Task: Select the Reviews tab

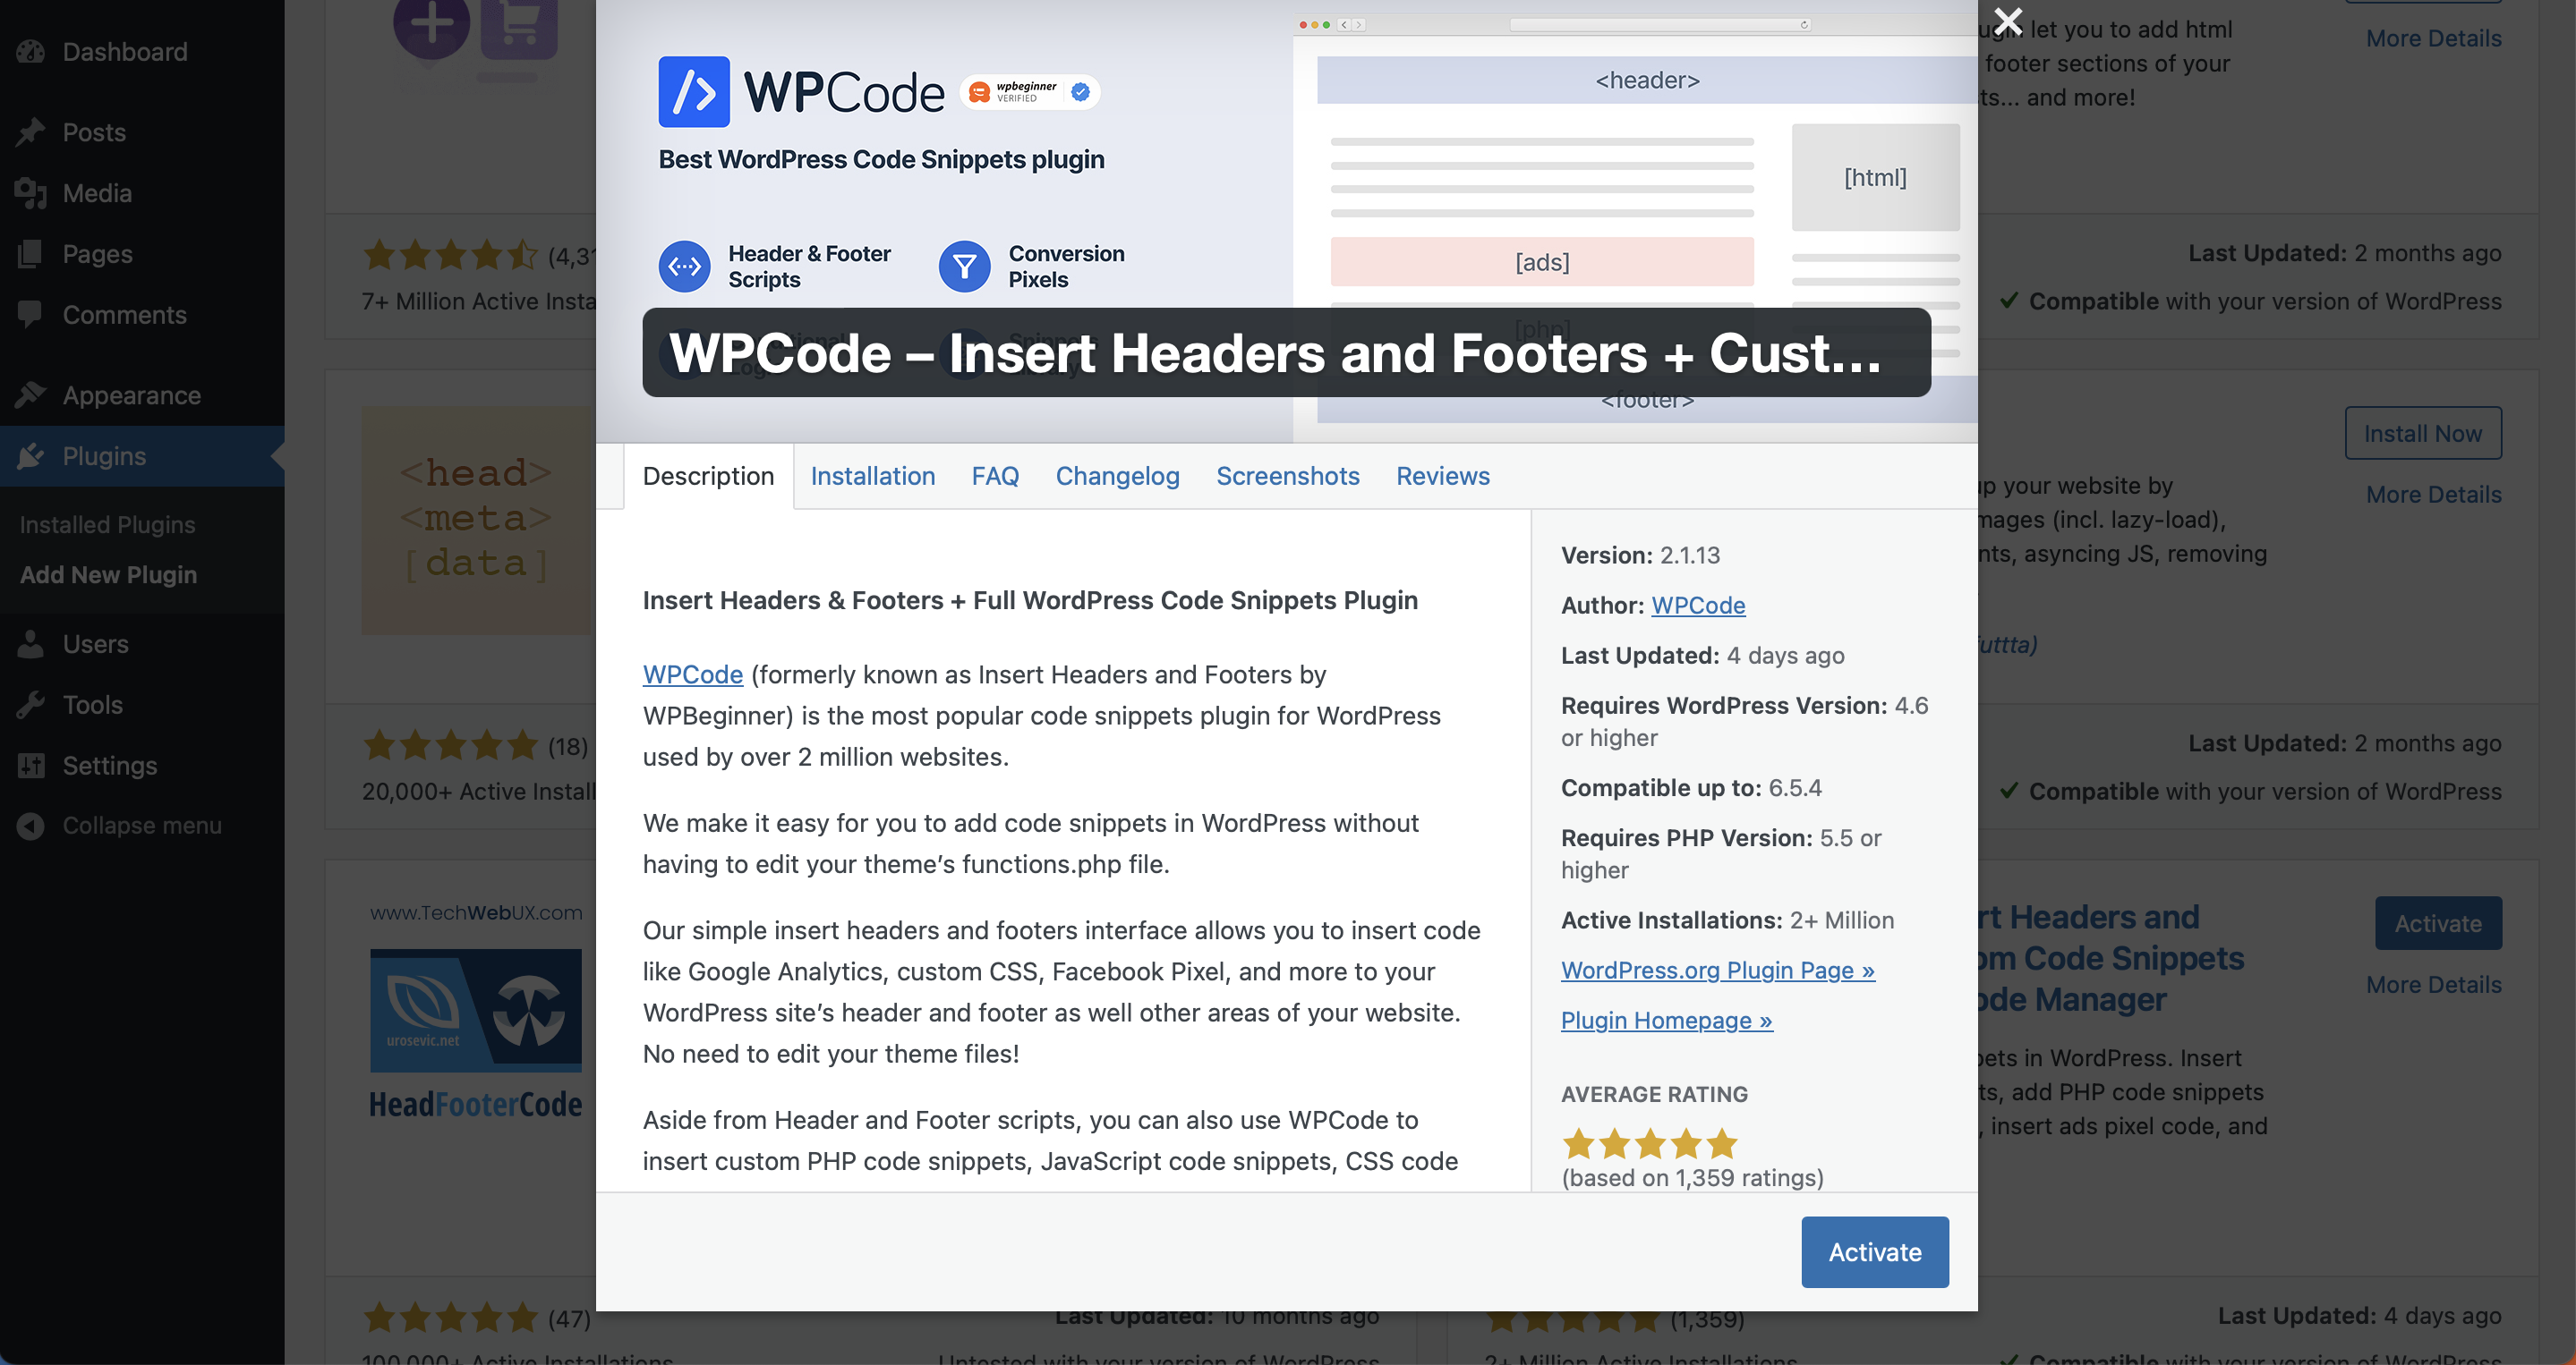Action: pyautogui.click(x=1443, y=475)
